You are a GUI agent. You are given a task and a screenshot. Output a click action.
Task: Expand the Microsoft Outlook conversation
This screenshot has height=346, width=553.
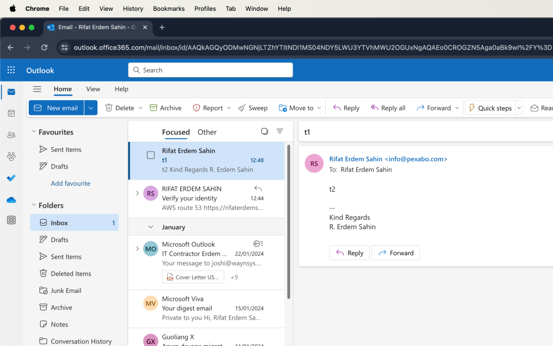click(x=137, y=249)
